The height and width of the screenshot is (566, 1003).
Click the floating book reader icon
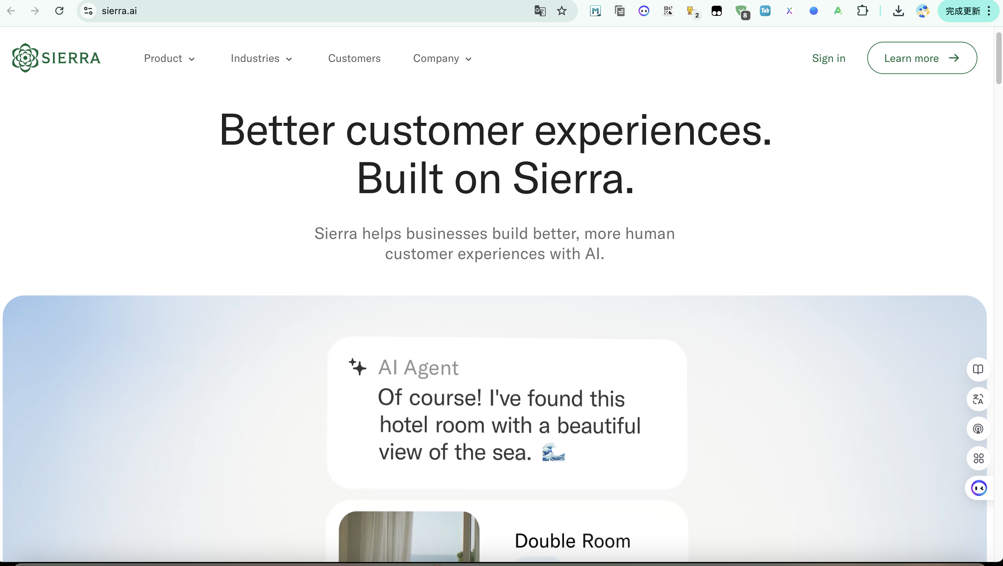[978, 369]
